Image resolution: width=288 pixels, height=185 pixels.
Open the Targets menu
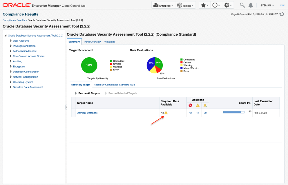(185, 5)
